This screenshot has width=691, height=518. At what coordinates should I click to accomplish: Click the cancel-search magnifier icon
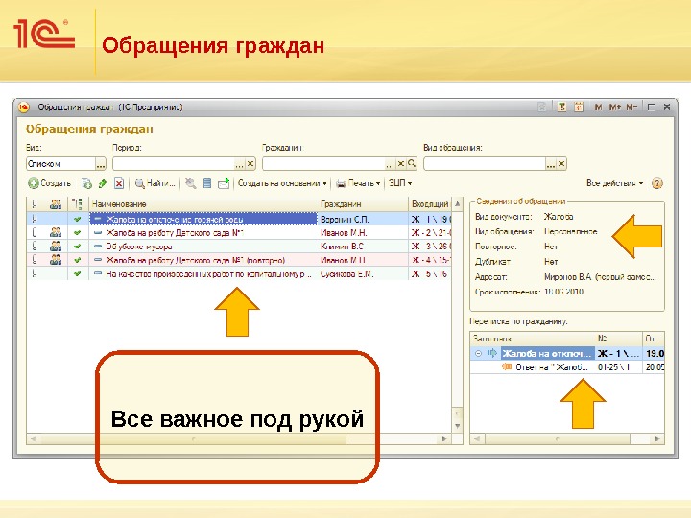[x=190, y=183]
